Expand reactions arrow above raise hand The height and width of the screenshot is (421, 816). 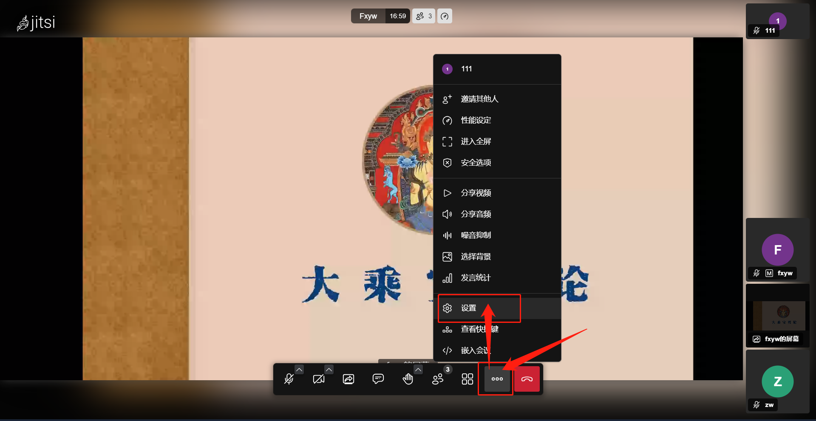click(x=418, y=370)
